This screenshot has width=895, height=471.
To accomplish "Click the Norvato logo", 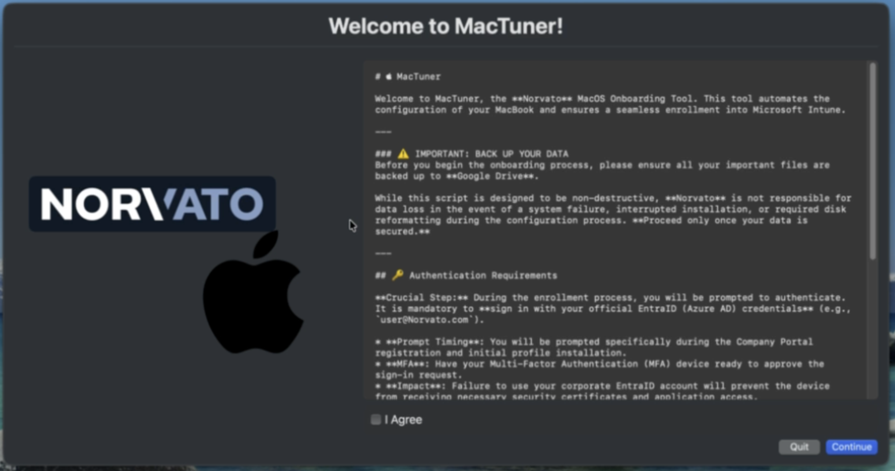I will click(x=151, y=204).
